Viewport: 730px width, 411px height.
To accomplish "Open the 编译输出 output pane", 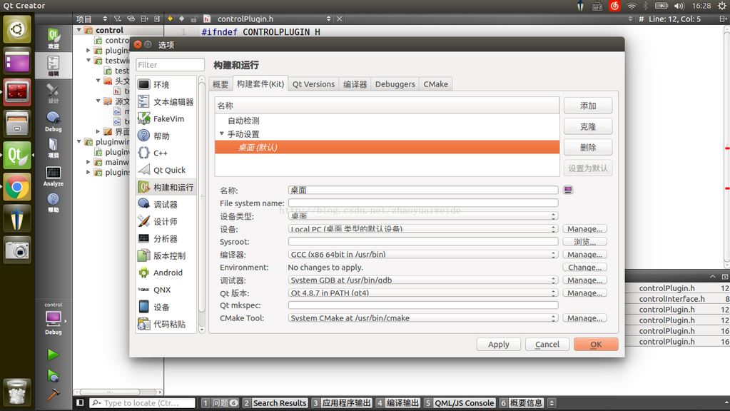I will 398,403.
